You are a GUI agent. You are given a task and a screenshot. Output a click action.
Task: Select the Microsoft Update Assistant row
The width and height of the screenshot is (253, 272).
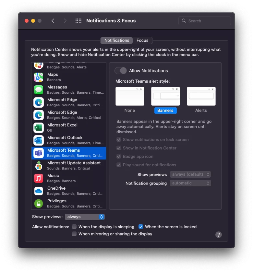(x=69, y=165)
